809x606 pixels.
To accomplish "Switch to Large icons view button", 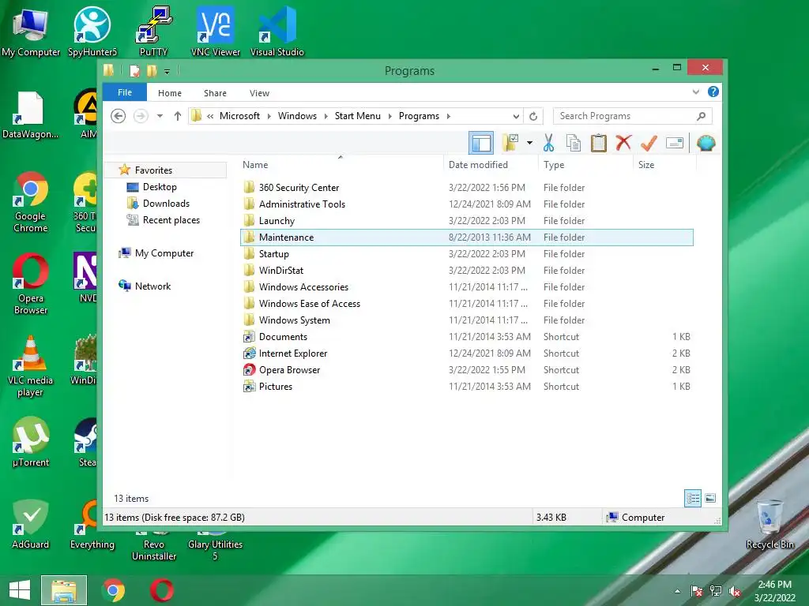I will click(710, 499).
